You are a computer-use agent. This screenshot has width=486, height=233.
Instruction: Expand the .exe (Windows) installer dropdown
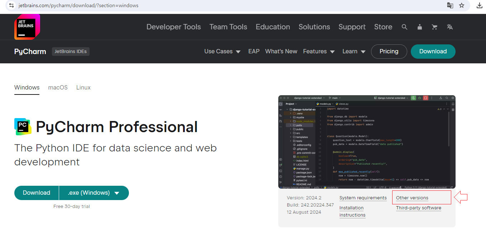(94, 193)
